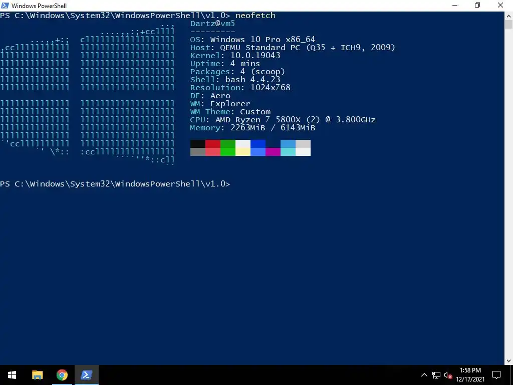Click the pale yellow color block

(x=243, y=152)
